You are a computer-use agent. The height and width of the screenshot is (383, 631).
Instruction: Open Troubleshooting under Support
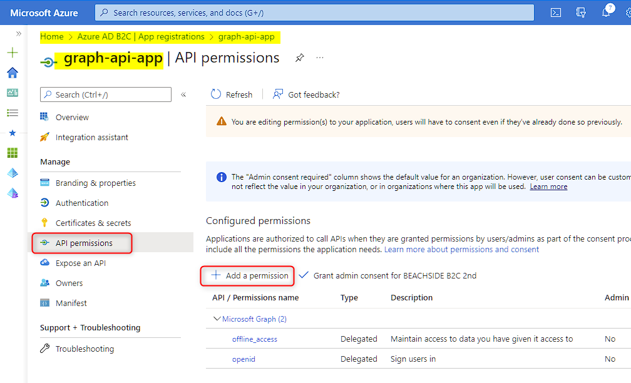85,349
